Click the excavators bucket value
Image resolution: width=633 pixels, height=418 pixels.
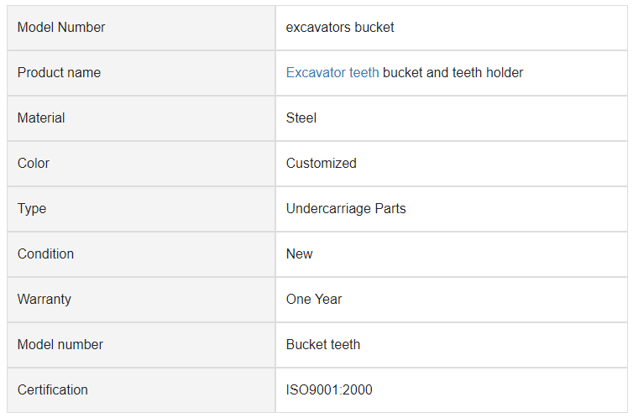[x=340, y=28]
